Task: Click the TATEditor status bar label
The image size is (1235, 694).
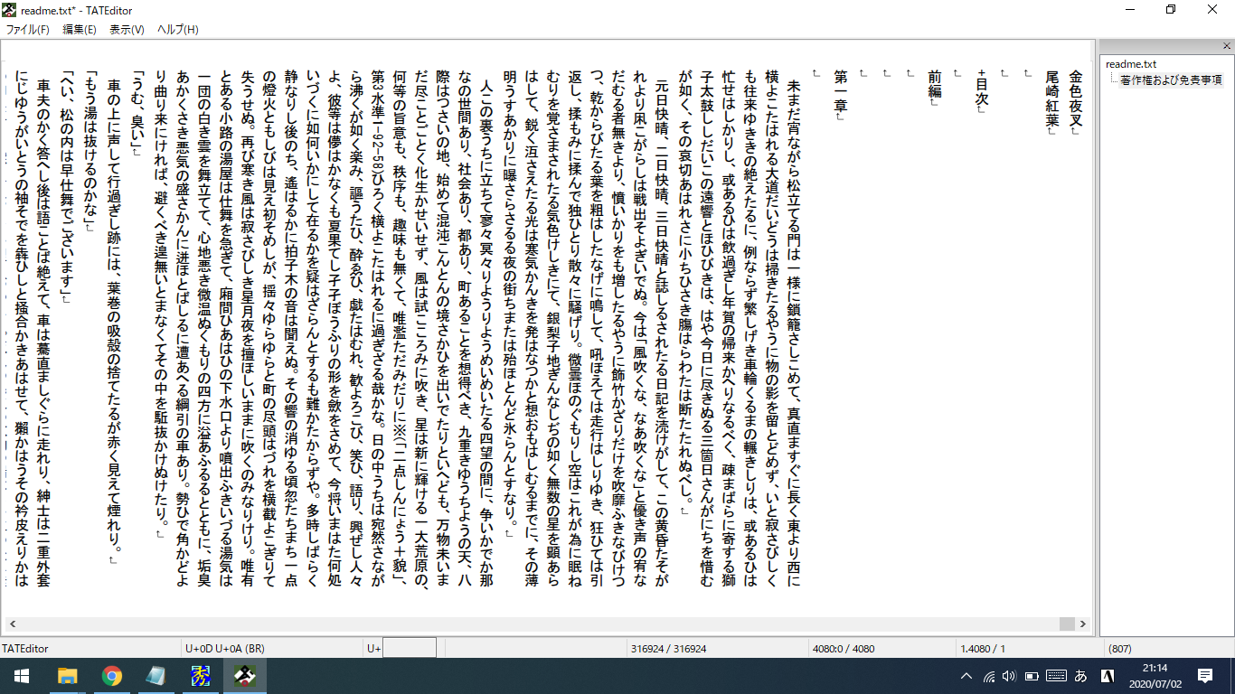Action: point(25,649)
